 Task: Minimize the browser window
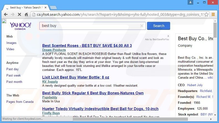[198, 2]
